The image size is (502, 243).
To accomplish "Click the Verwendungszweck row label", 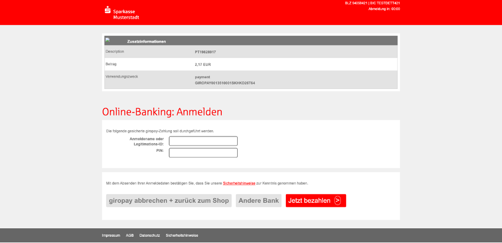I will pos(121,76).
